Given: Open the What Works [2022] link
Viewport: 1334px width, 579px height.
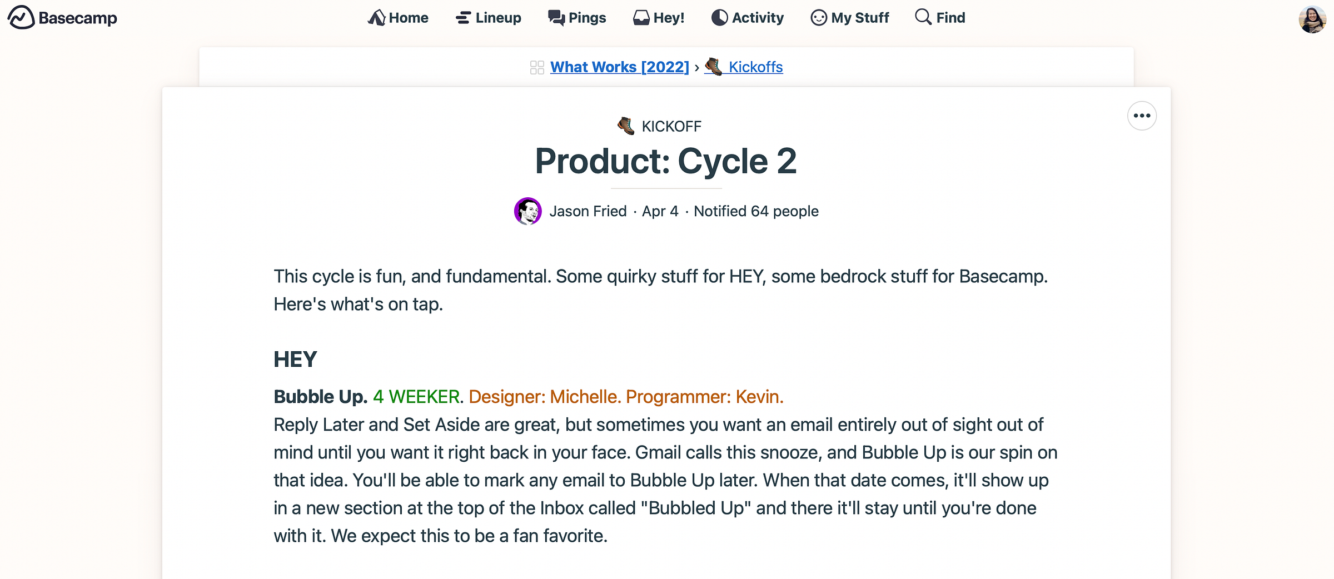Looking at the screenshot, I should click(619, 67).
